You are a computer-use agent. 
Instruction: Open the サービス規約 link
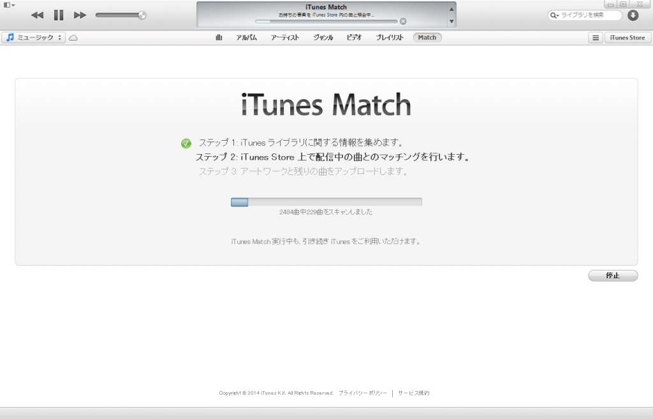[413, 393]
